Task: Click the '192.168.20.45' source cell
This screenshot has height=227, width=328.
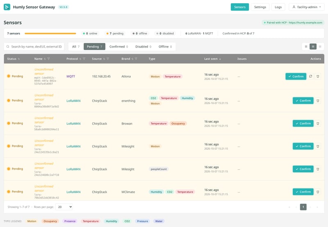Action: tap(101, 76)
